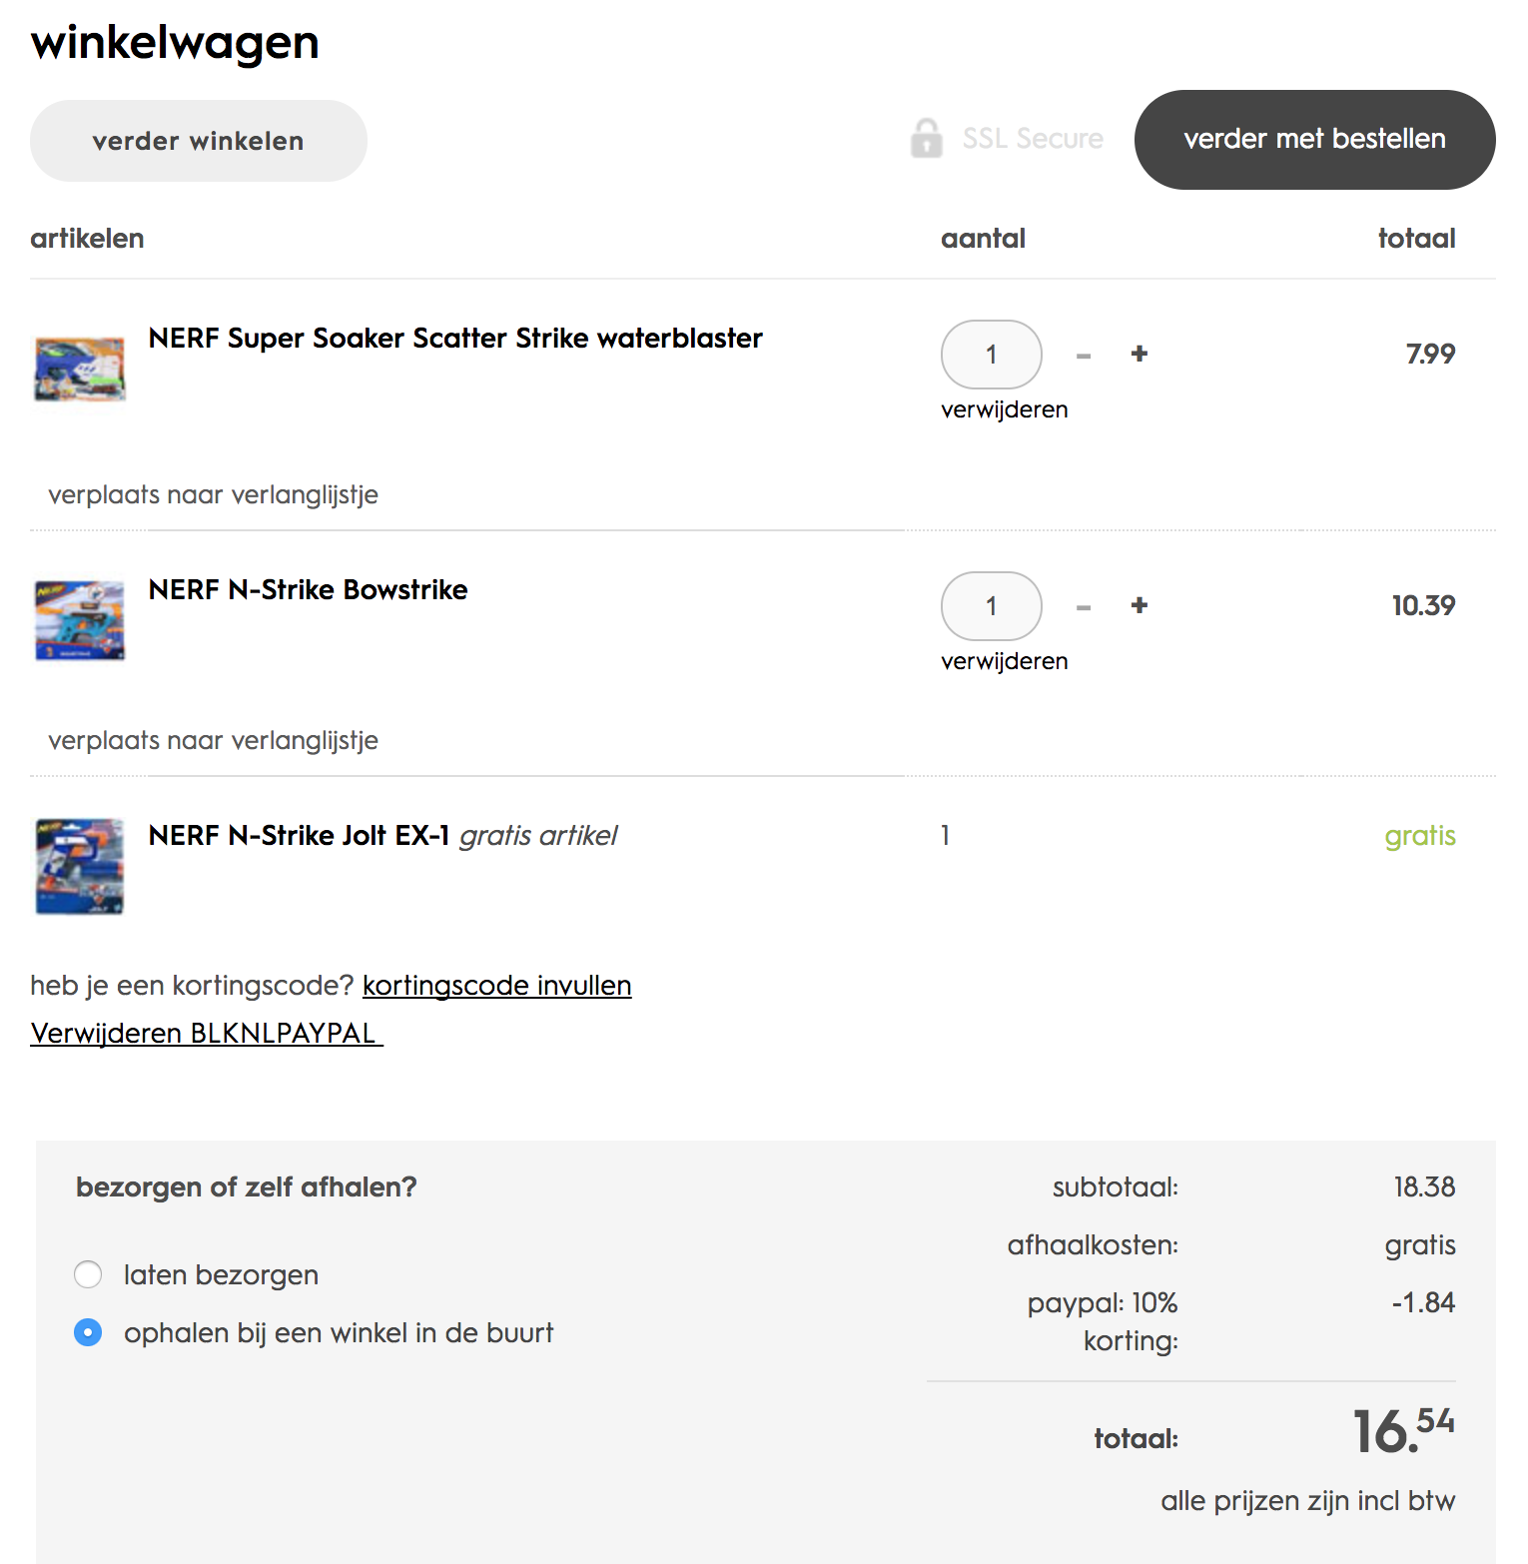This screenshot has height=1564, width=1528.
Task: Open the Super Soaker Scatter Strike product thumbnail
Action: [x=80, y=369]
